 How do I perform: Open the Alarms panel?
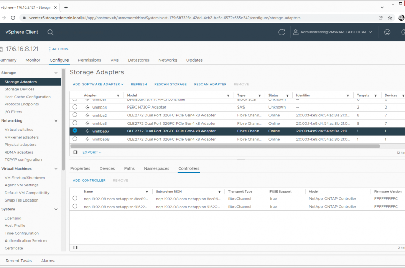coord(48,261)
